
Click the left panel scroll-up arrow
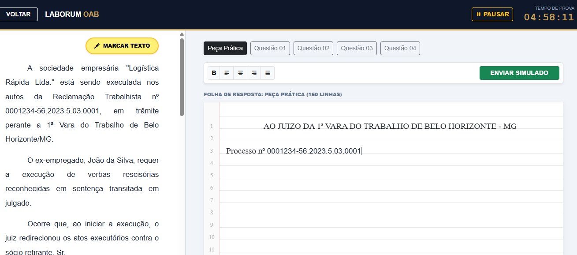click(182, 34)
